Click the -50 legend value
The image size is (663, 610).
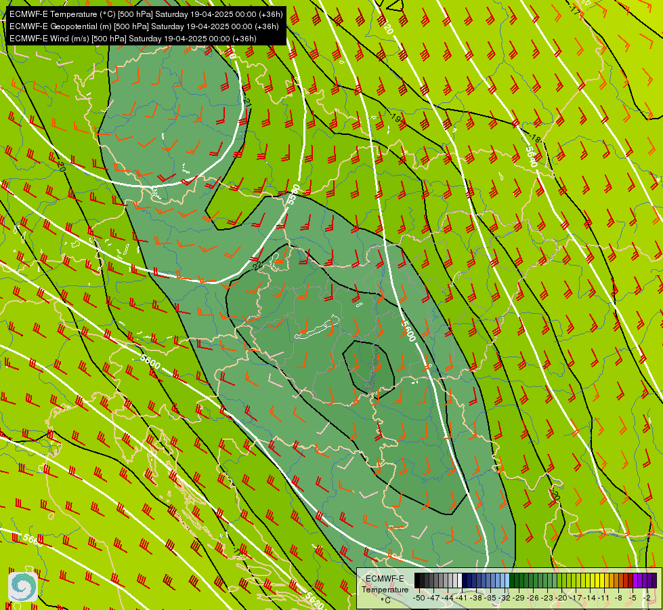(419, 598)
